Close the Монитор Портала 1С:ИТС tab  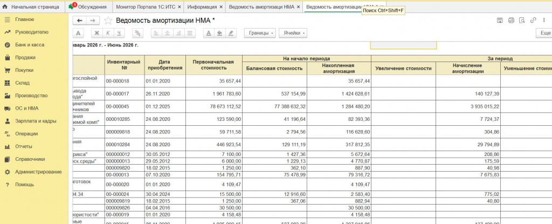click(x=179, y=6)
